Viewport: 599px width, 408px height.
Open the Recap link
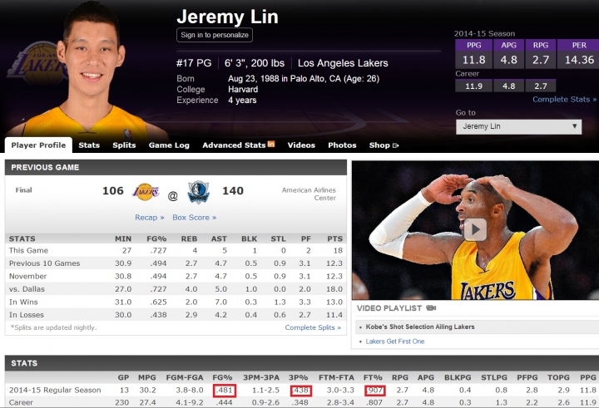click(x=150, y=217)
